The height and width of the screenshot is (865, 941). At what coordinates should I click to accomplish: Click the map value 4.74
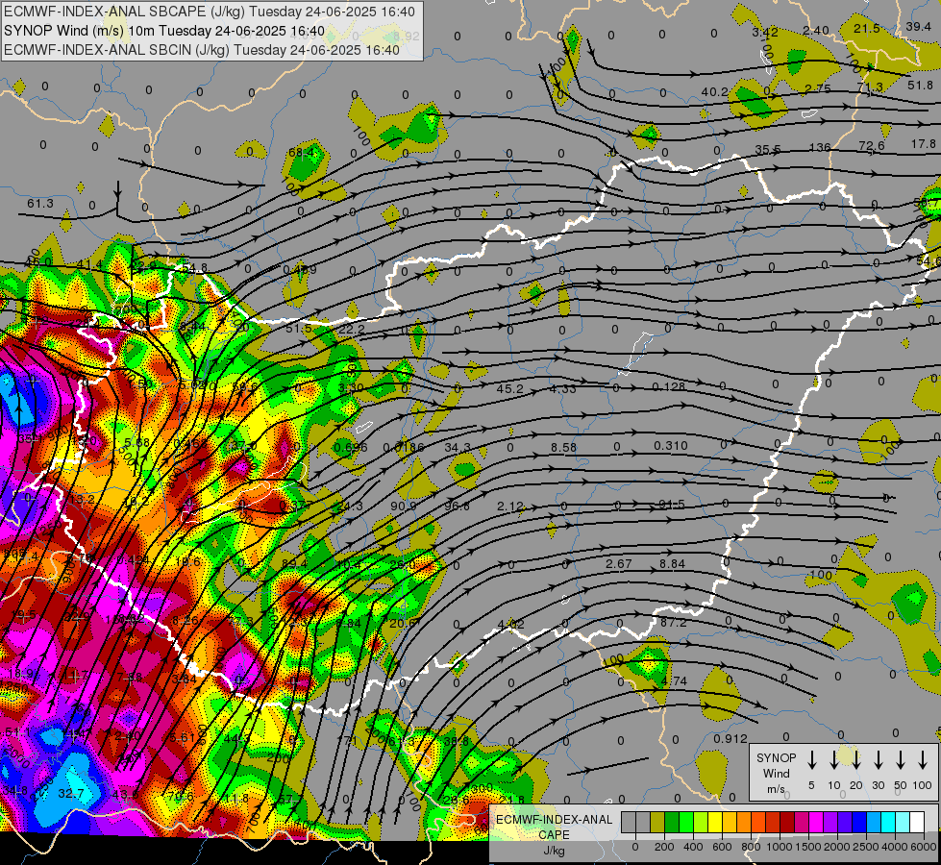pos(674,680)
